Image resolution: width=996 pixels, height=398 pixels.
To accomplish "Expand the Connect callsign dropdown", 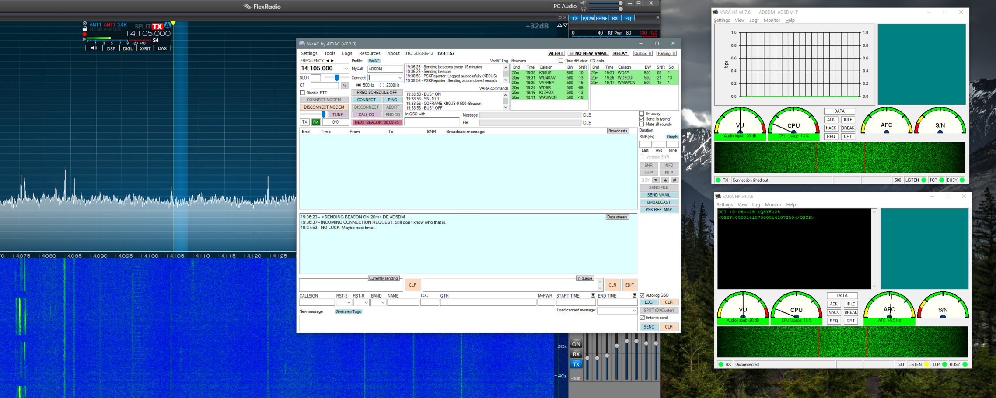I will pos(399,78).
